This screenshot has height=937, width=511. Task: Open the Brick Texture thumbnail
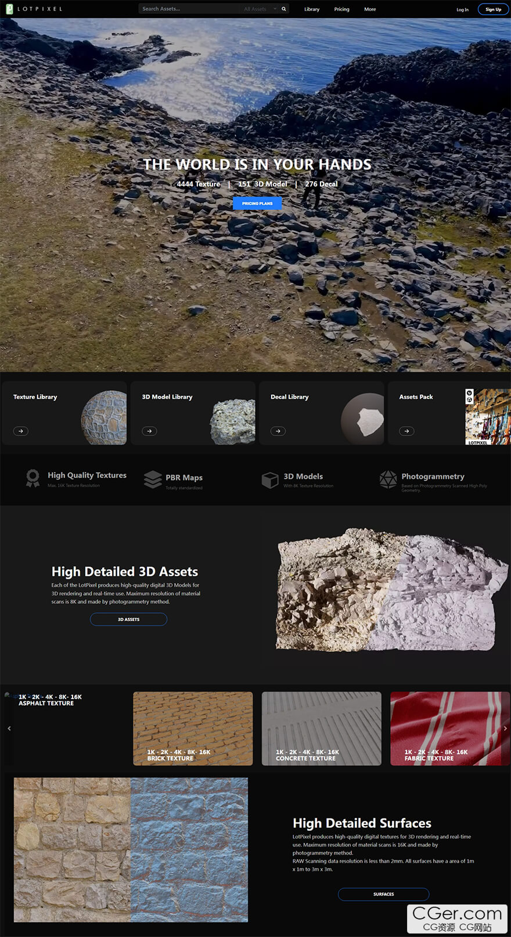pyautogui.click(x=193, y=728)
